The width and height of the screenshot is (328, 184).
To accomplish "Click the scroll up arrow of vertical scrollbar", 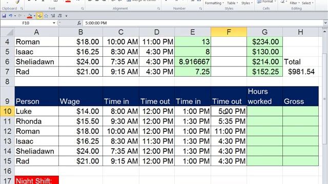I will (x=324, y=32).
